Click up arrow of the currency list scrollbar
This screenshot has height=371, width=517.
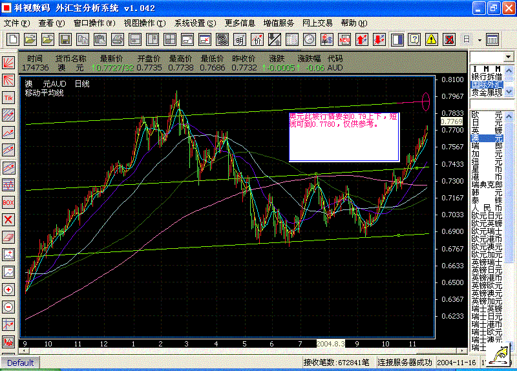[509, 116]
